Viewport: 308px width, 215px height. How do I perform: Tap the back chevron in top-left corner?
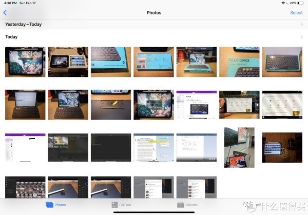[x=5, y=13]
